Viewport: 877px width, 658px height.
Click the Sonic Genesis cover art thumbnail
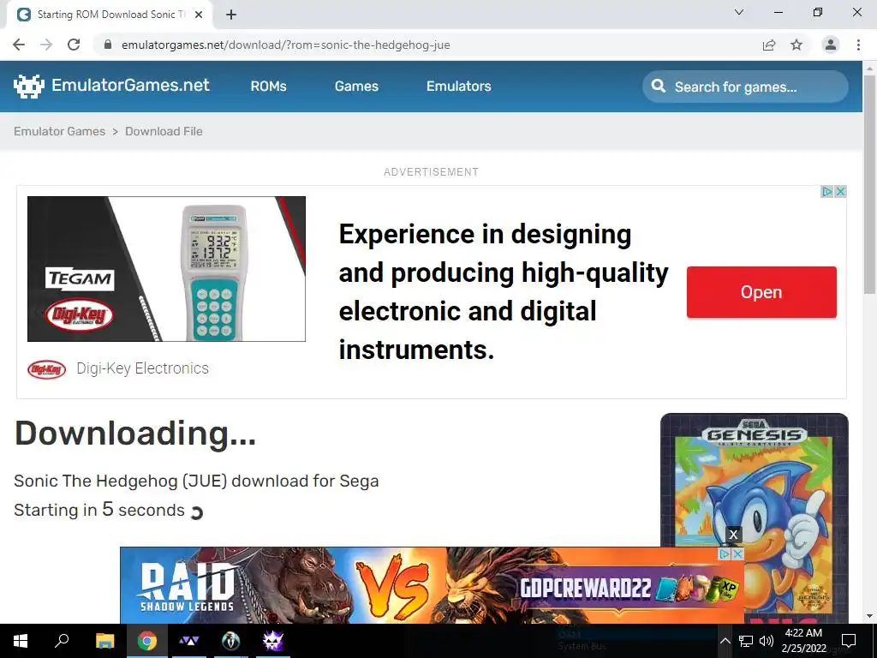pyautogui.click(x=754, y=518)
